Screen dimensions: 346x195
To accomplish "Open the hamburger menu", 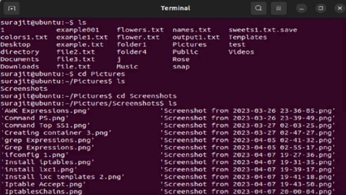I will [x=279, y=8].
